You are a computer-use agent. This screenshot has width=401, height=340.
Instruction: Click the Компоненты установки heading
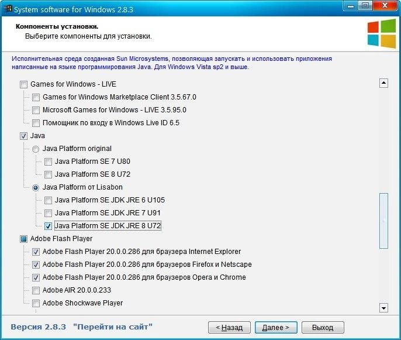click(57, 26)
